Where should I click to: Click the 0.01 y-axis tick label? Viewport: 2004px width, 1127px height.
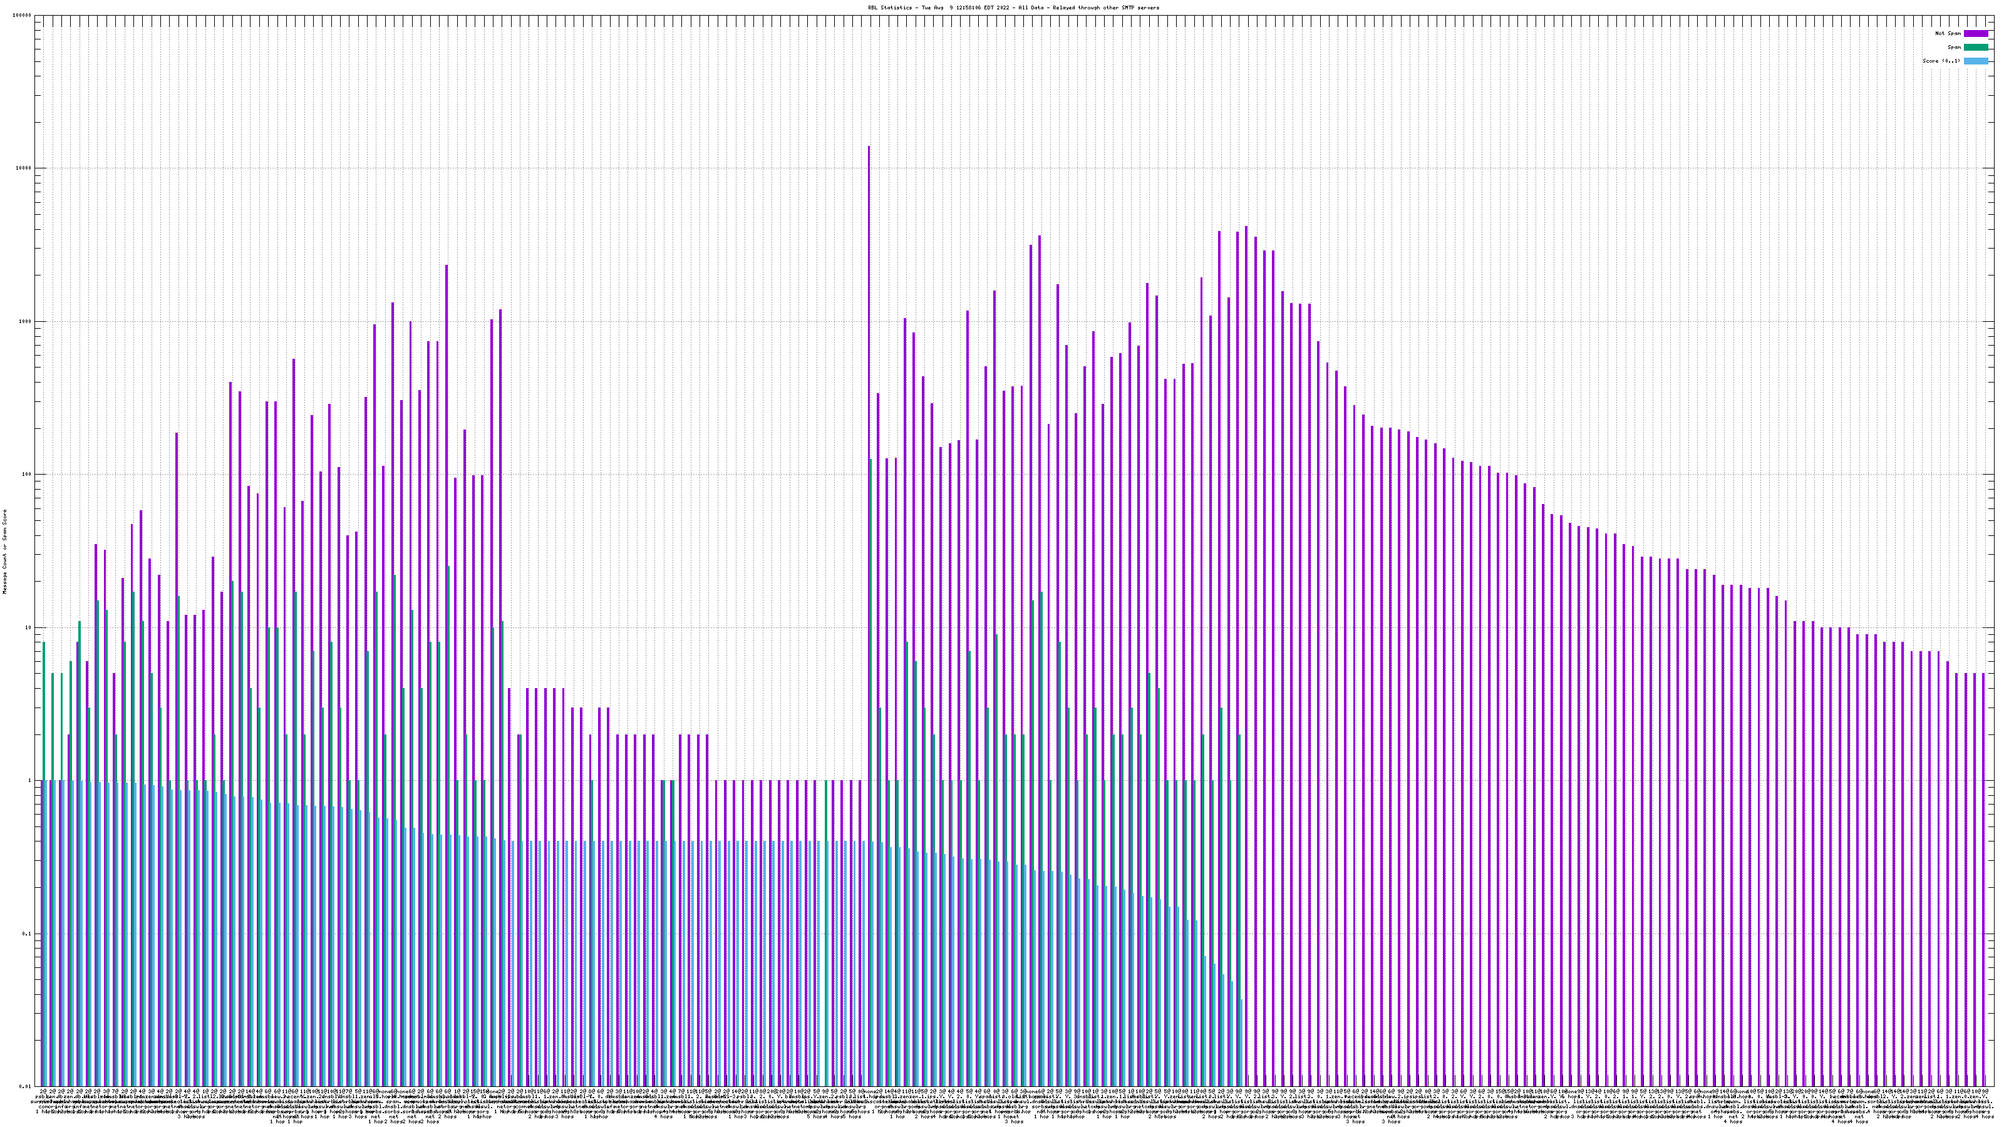[26, 1086]
